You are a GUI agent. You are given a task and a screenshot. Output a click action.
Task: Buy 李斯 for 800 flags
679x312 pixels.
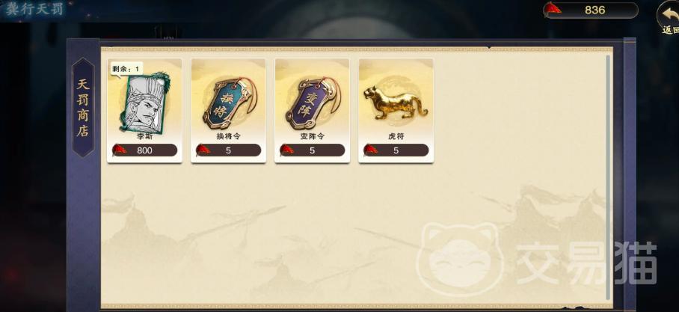[144, 150]
